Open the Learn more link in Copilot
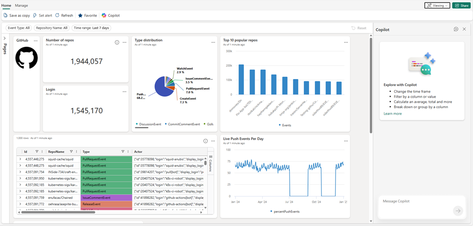Image resolution: width=473 pixels, height=226 pixels. click(x=392, y=114)
